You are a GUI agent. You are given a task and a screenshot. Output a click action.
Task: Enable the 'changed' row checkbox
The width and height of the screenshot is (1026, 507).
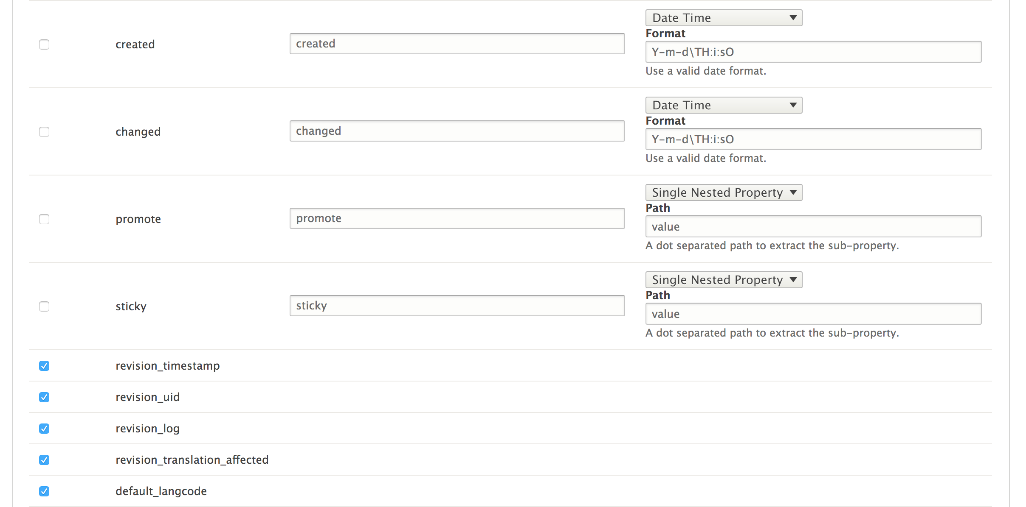coord(44,132)
